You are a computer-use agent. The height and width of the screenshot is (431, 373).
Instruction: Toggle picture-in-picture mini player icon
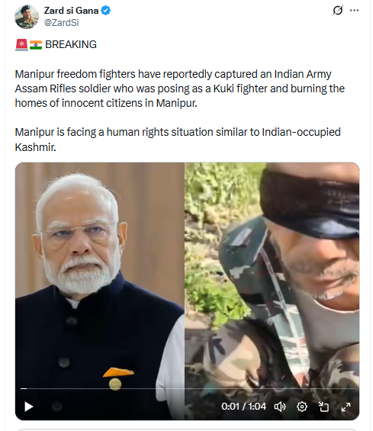[x=323, y=407]
